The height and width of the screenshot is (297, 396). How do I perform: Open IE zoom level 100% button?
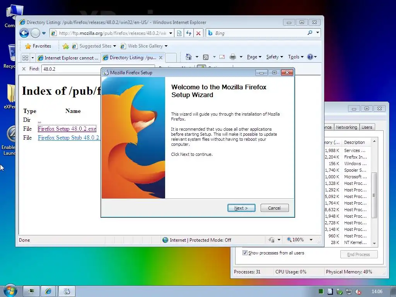pos(295,239)
